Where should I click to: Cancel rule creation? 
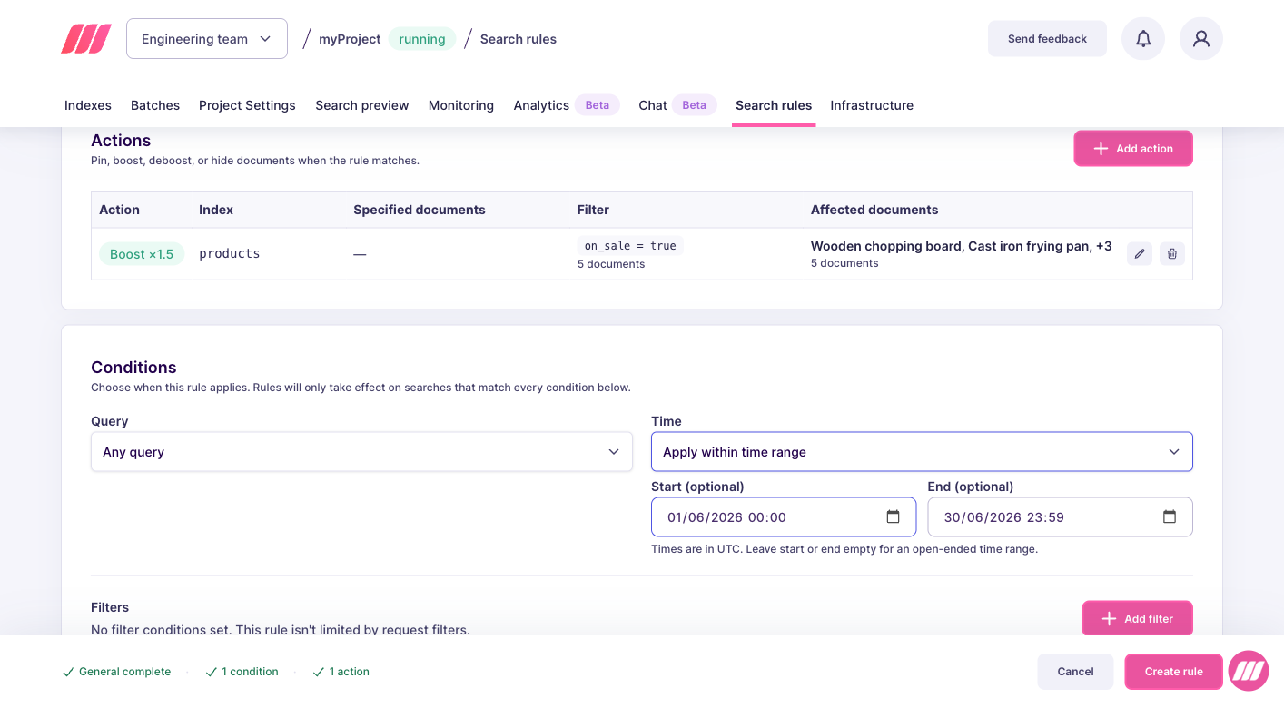[x=1075, y=672]
